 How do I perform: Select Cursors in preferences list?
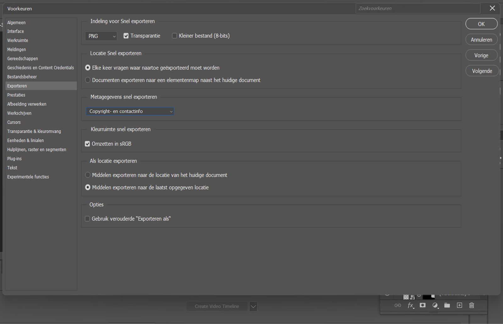pos(14,122)
